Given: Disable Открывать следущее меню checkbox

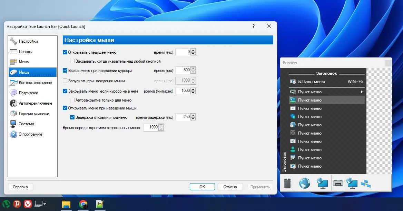Looking at the screenshot, I should [65, 52].
